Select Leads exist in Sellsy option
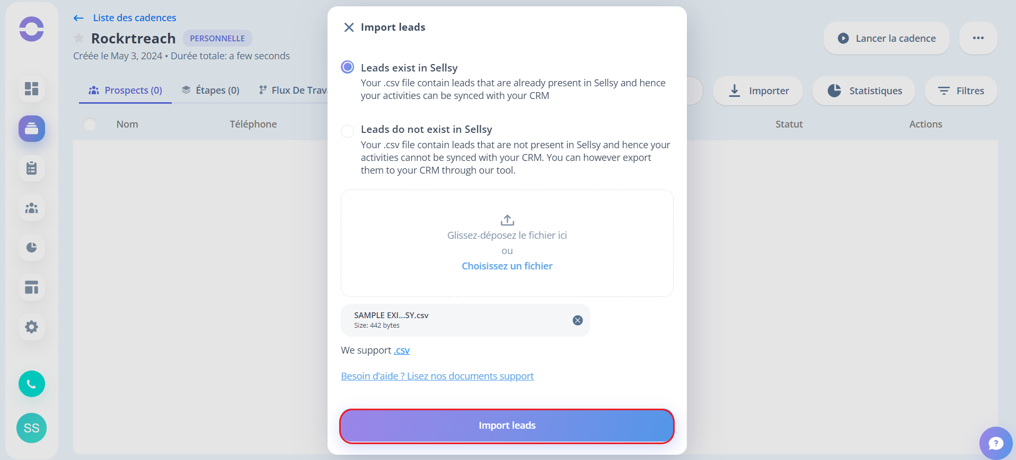This screenshot has height=460, width=1016. coord(348,67)
